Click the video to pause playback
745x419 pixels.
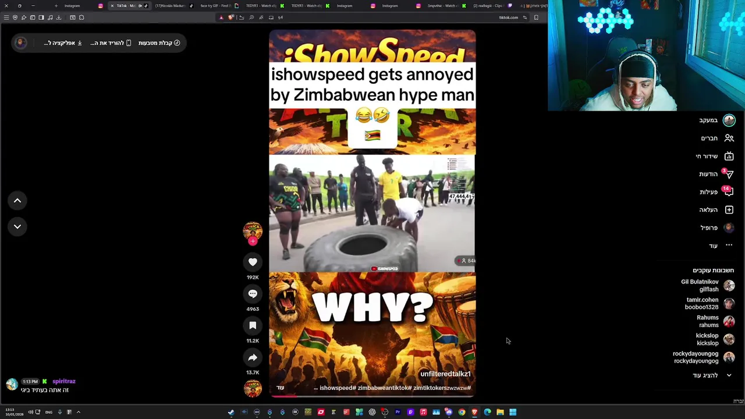pos(372,214)
